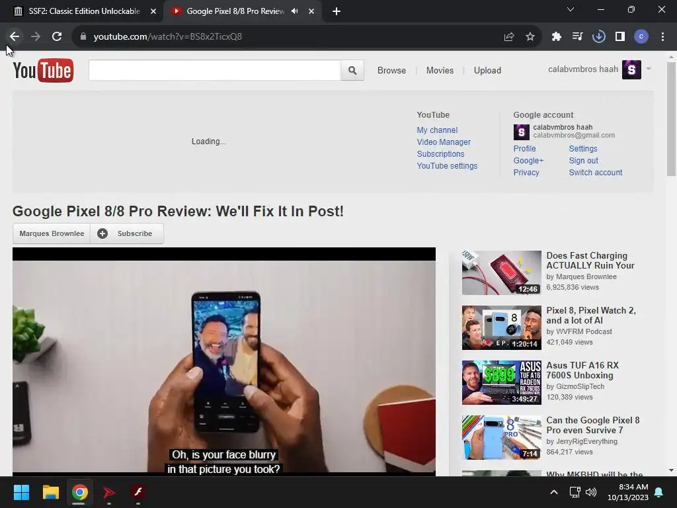The height and width of the screenshot is (508, 677).
Task: Click Does Fast Charging ACTUALLY Ruin title
Action: [x=590, y=261]
